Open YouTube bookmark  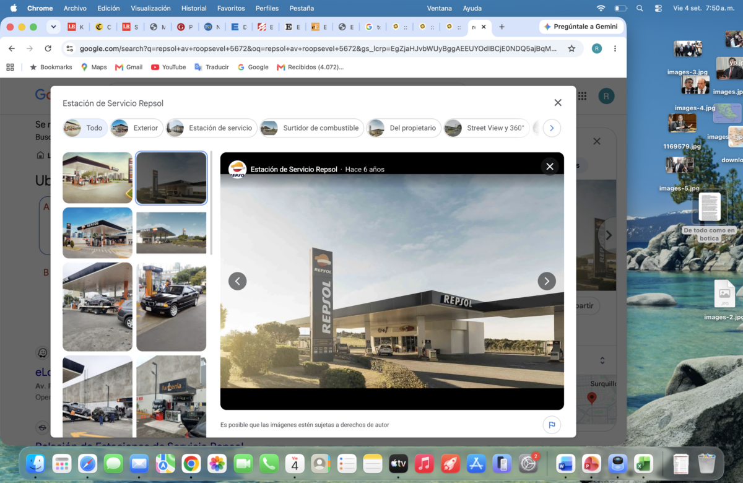[168, 67]
